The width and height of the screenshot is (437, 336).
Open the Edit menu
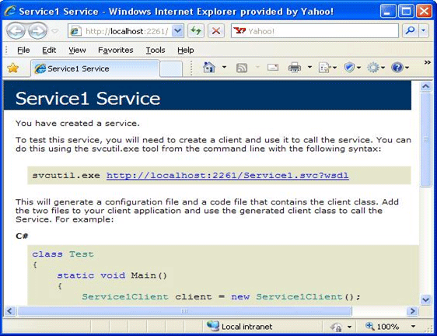coord(49,51)
